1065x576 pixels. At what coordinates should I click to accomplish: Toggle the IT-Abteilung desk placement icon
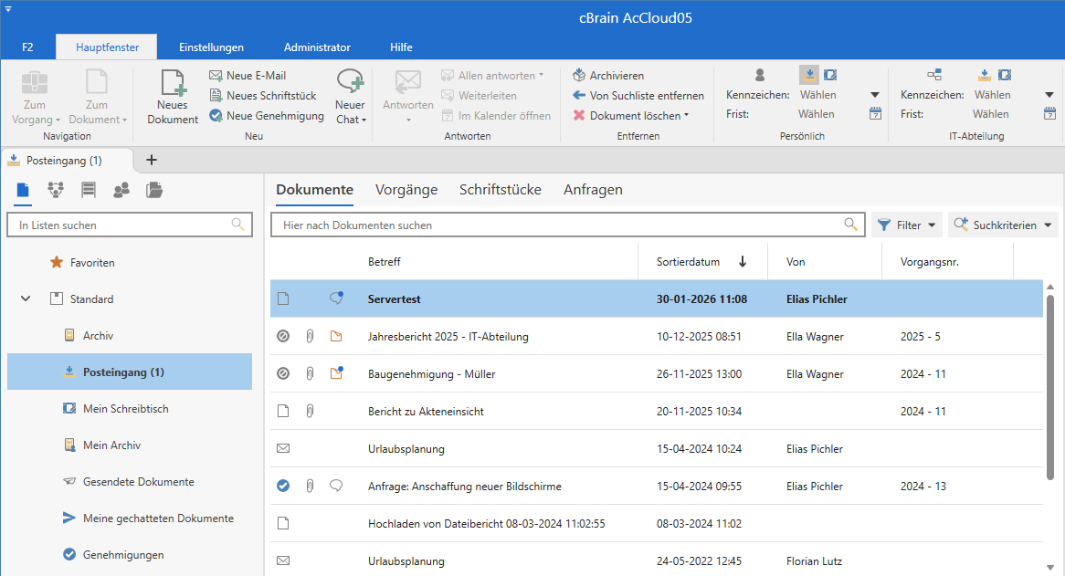click(x=1005, y=75)
